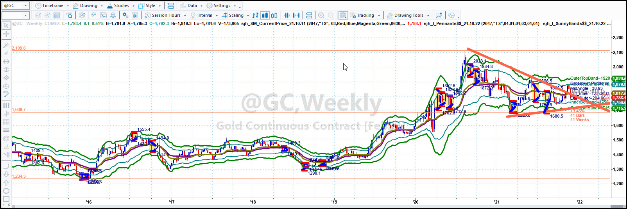The image size is (627, 209).
Task: Open the Data menu
Action: (189, 5)
